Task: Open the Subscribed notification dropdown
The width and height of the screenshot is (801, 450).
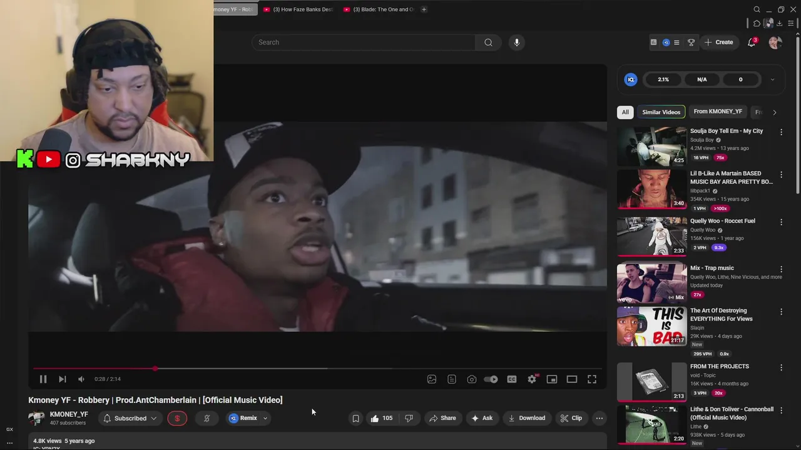Action: click(130, 418)
